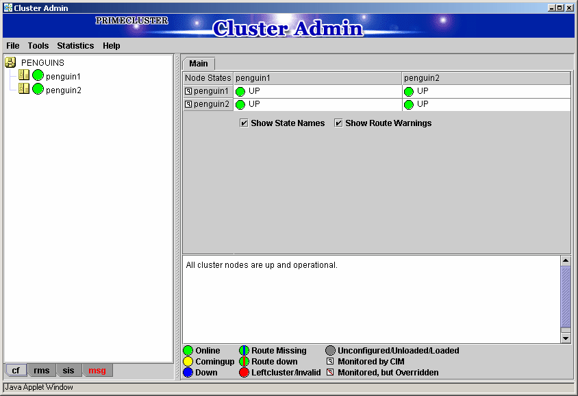Click the green circle in the penguin1 row, penguin2 column
The width and height of the screenshot is (578, 396).
(409, 91)
